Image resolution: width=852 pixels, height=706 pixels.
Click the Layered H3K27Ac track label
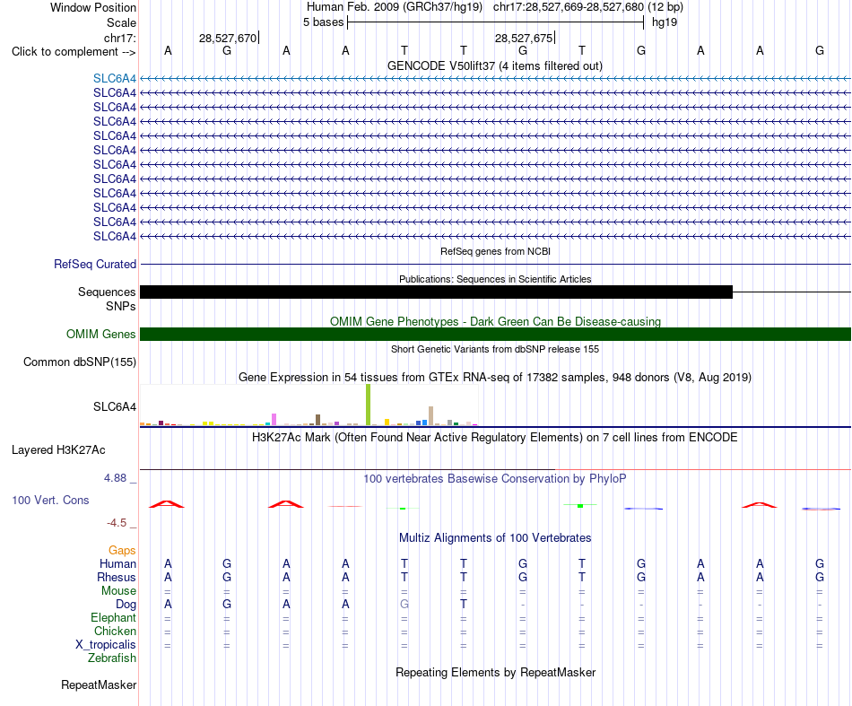click(x=58, y=450)
